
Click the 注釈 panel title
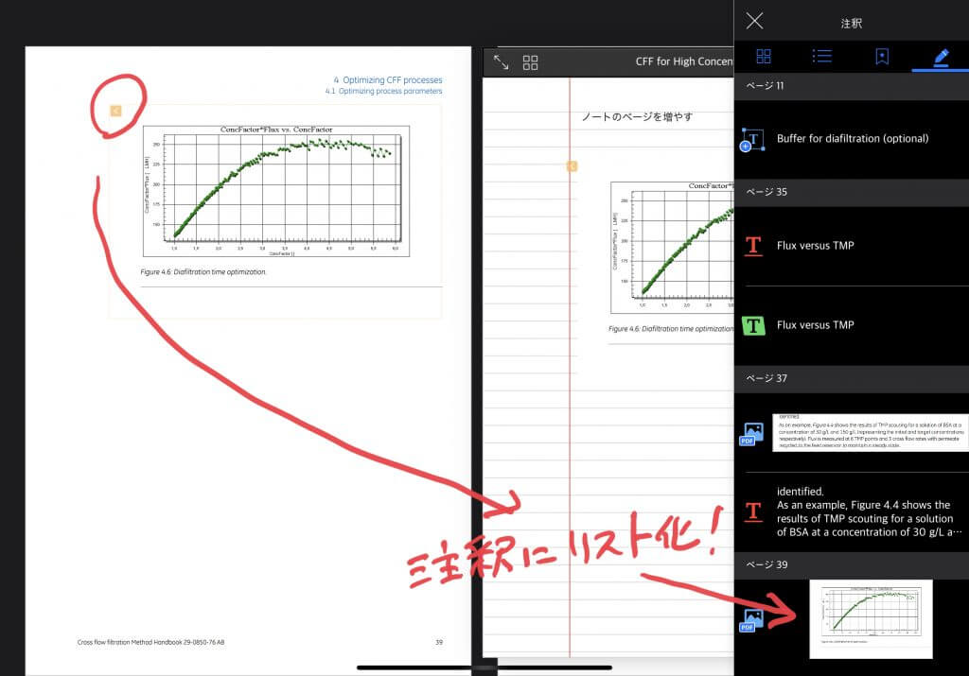tap(851, 24)
